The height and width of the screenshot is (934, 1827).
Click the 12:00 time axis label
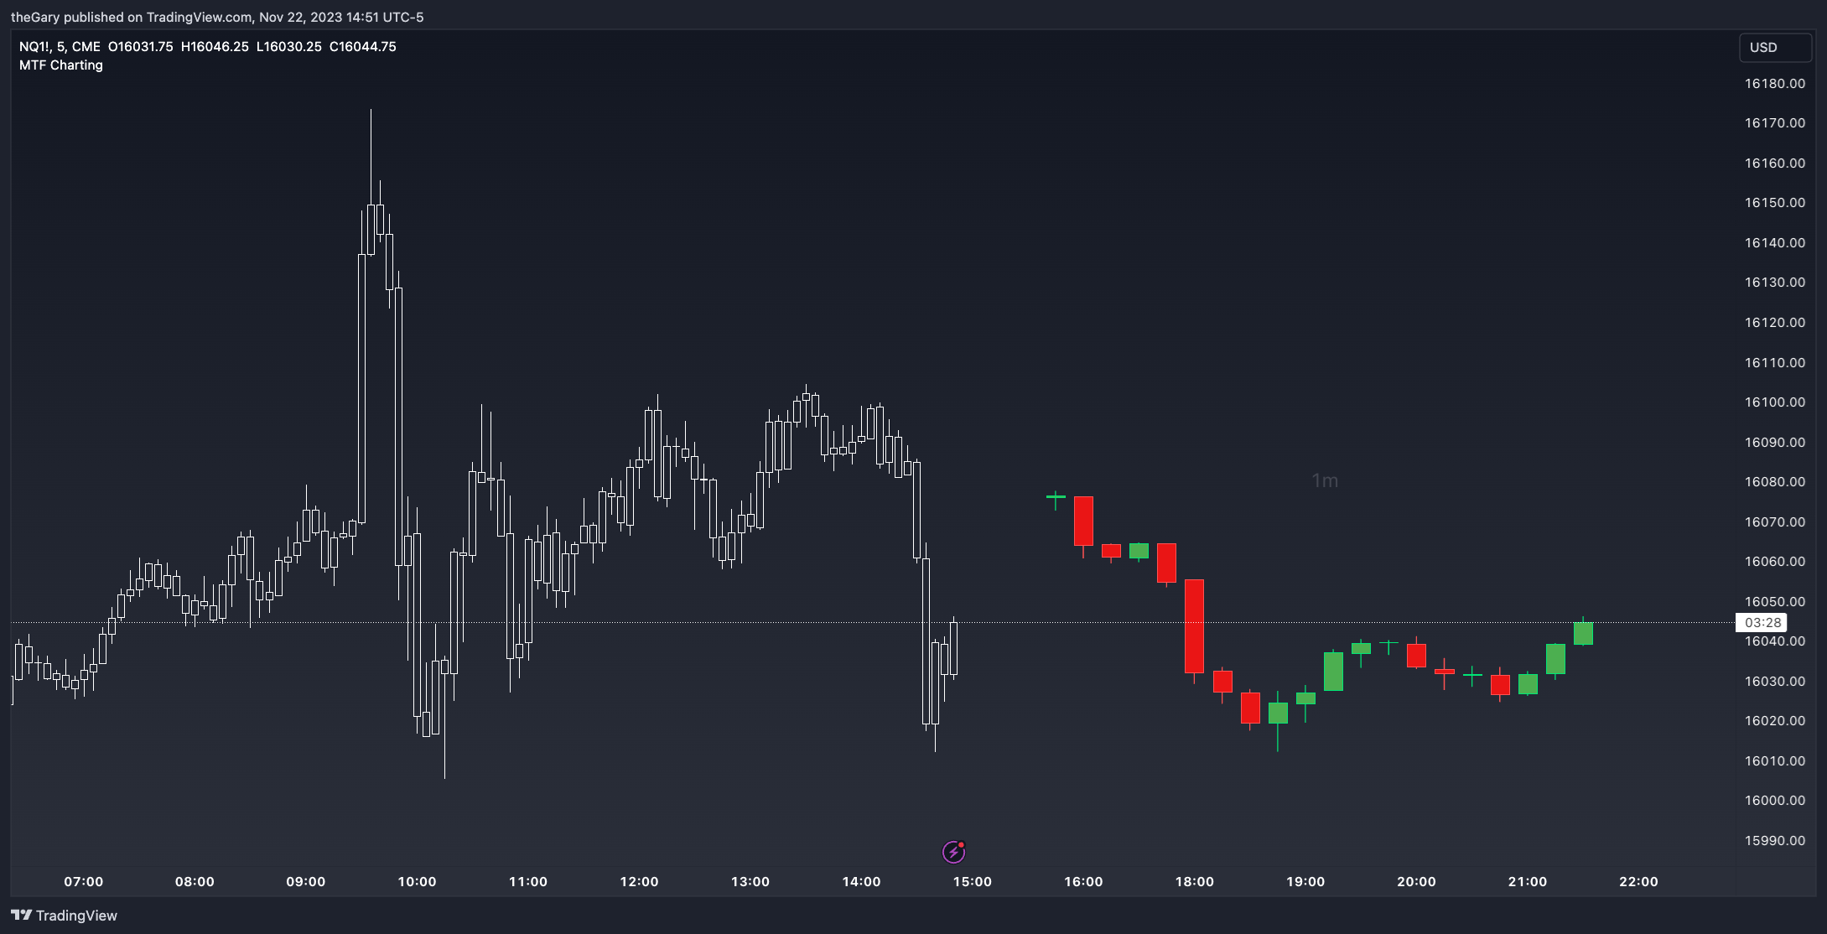[x=639, y=882]
